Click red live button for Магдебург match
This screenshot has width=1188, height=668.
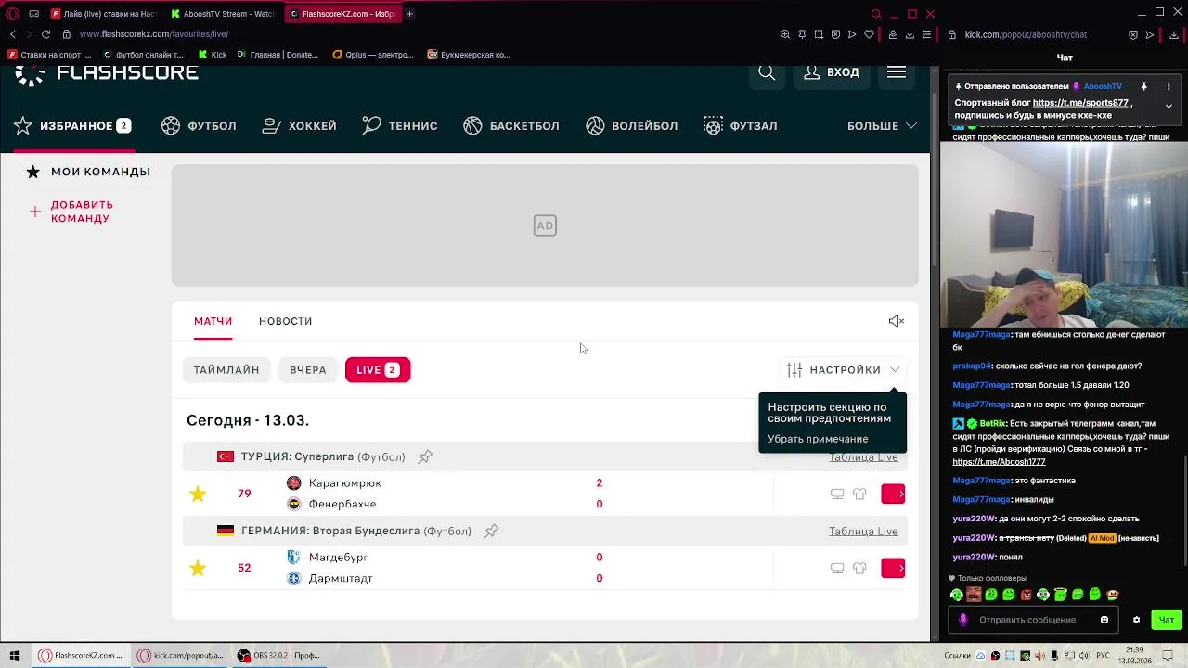tap(893, 568)
